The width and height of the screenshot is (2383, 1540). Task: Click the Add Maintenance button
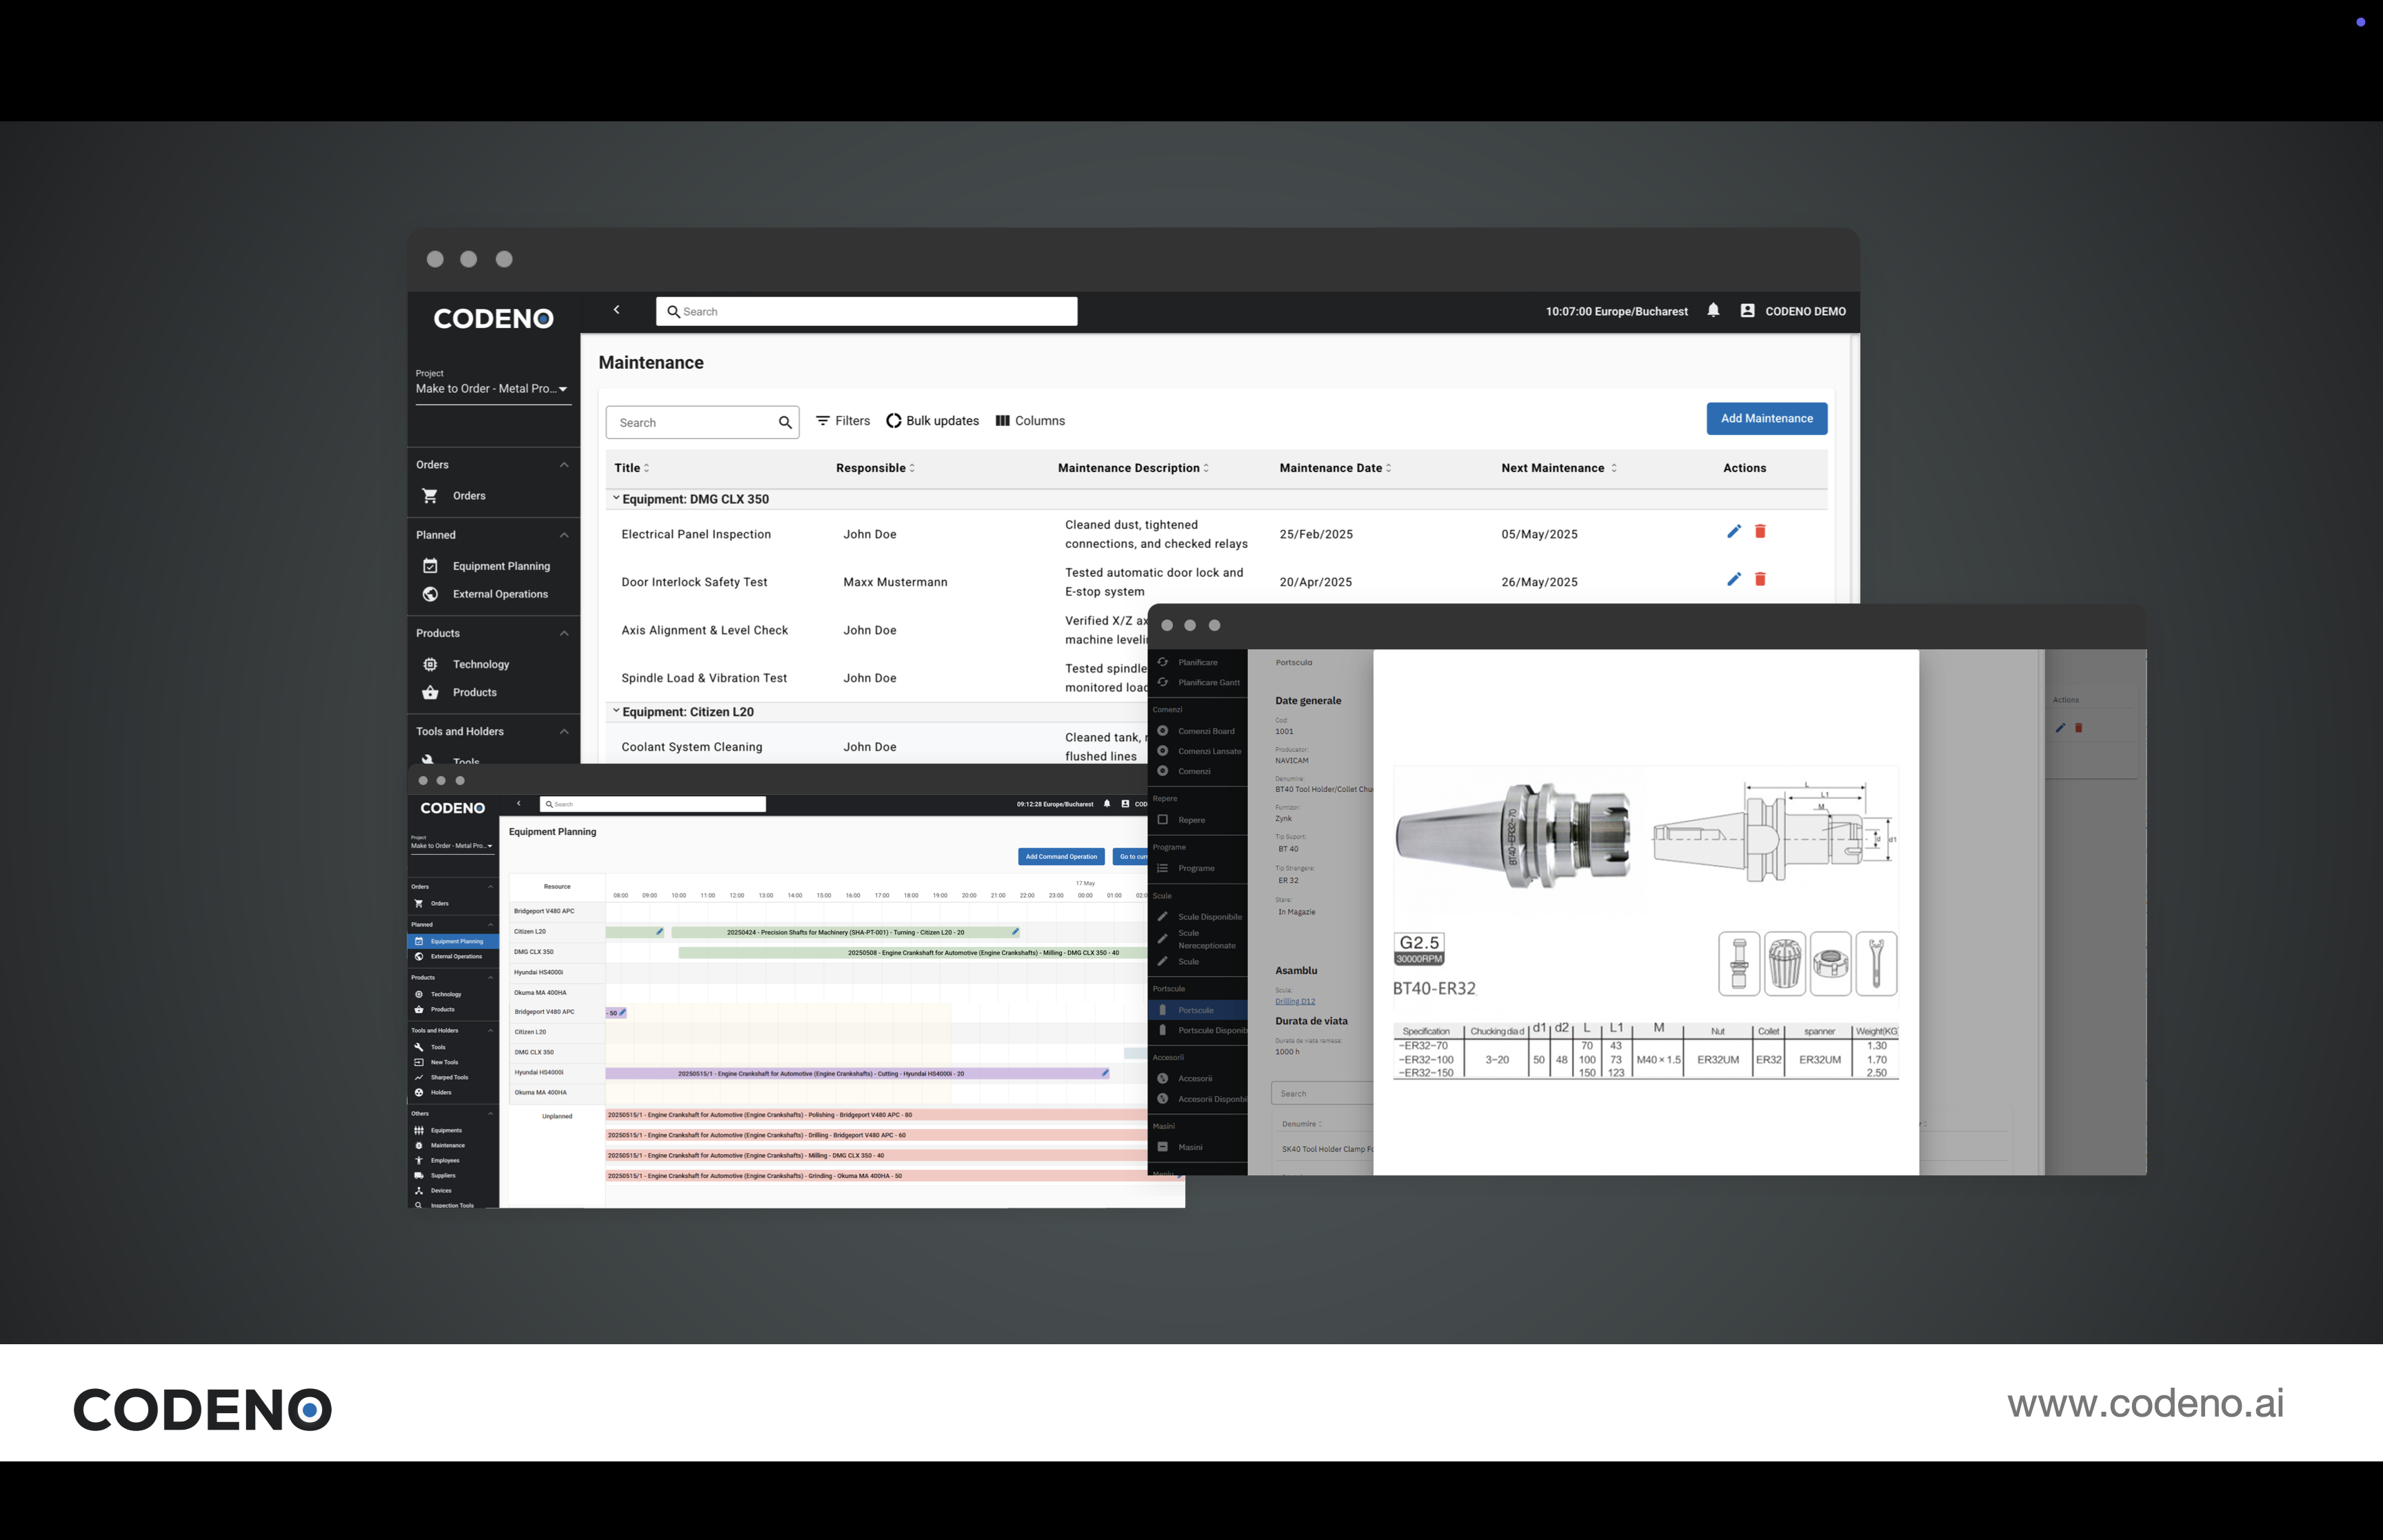click(x=1766, y=419)
